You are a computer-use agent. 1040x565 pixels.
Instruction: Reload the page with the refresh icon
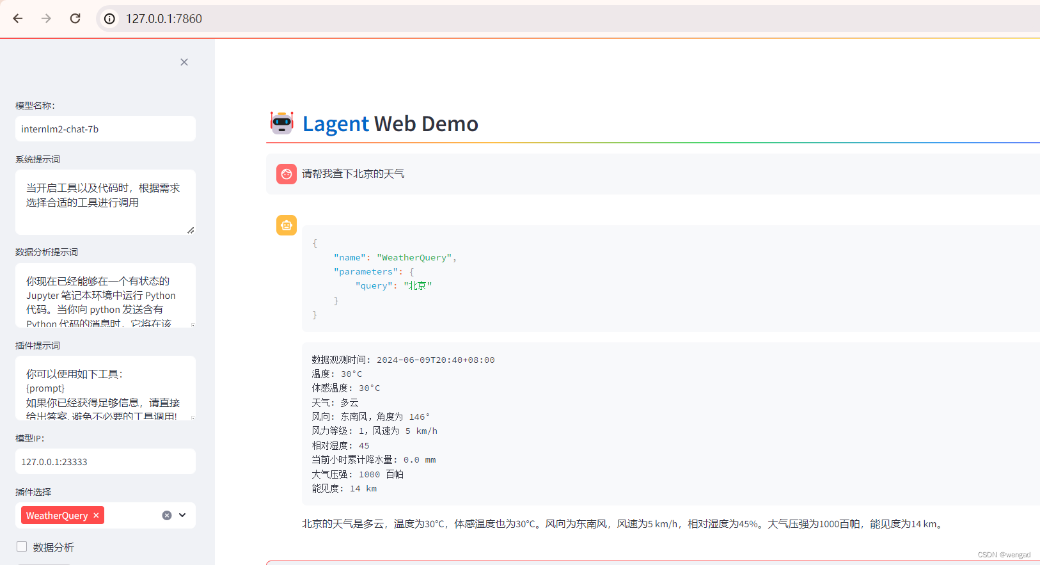point(75,19)
